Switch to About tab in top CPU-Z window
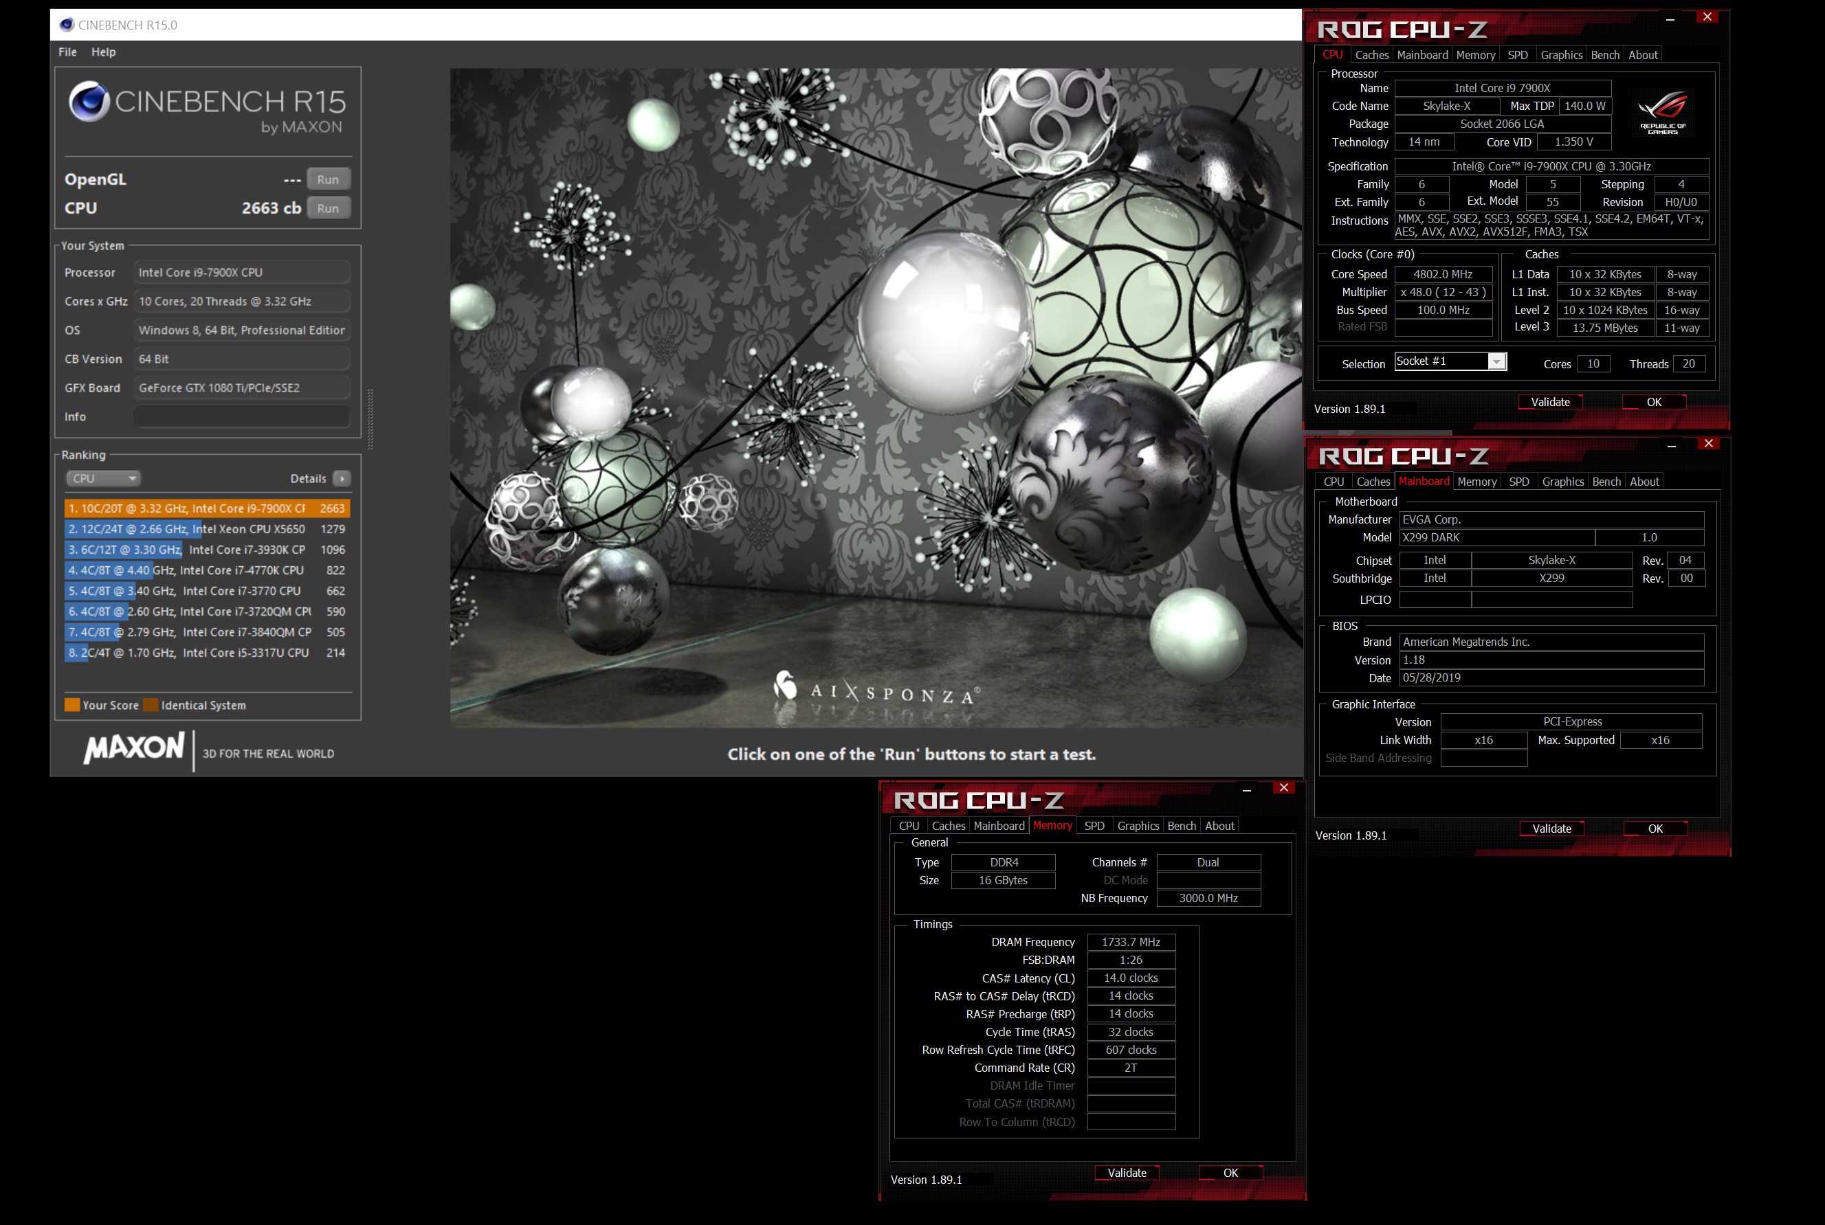 [1643, 55]
